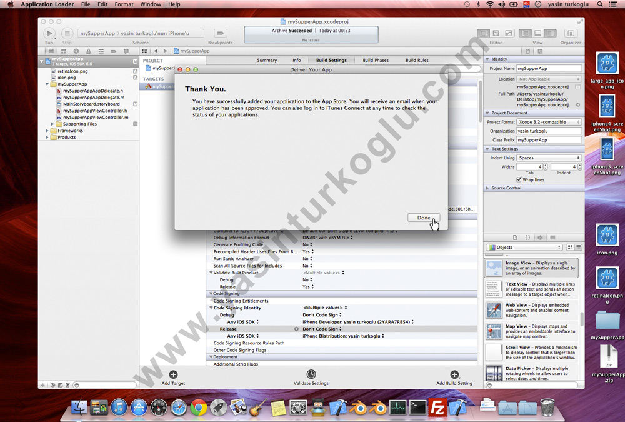This screenshot has height=422, width=625.
Task: Open the Format menu
Action: pos(124,4)
